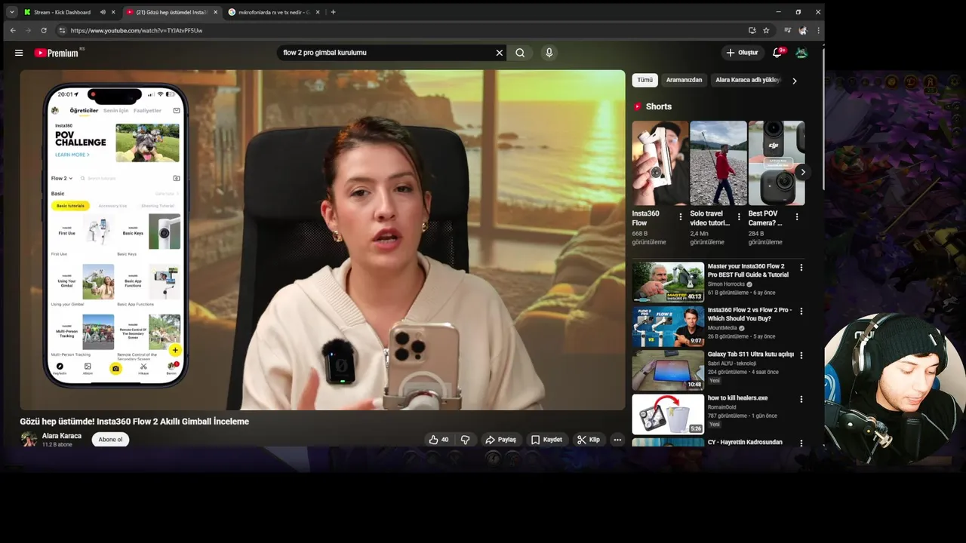Open the Best POV Camera short thumbnail
The width and height of the screenshot is (966, 543).
tap(777, 163)
